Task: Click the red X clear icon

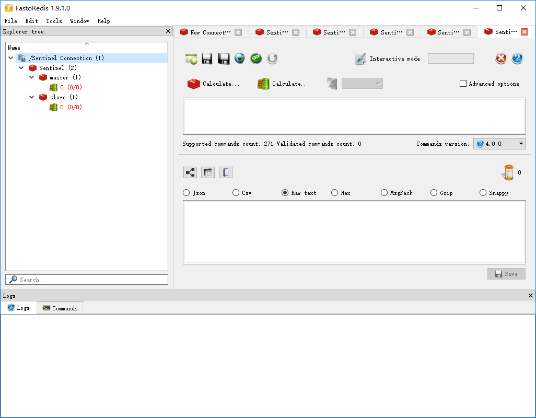Action: coord(501,59)
